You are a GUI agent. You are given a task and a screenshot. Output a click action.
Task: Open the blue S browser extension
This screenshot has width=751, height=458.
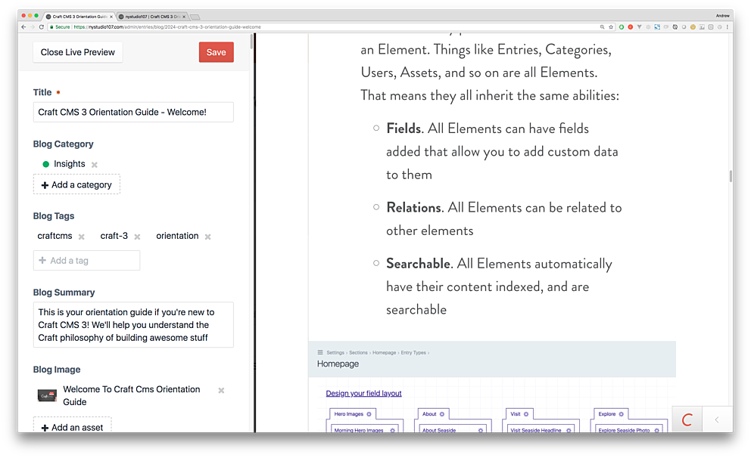pyautogui.click(x=657, y=26)
